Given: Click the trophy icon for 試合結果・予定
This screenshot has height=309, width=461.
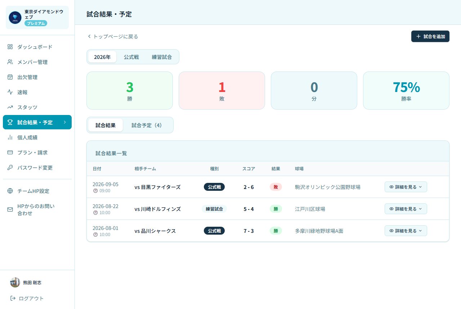Looking at the screenshot, I should (10, 123).
